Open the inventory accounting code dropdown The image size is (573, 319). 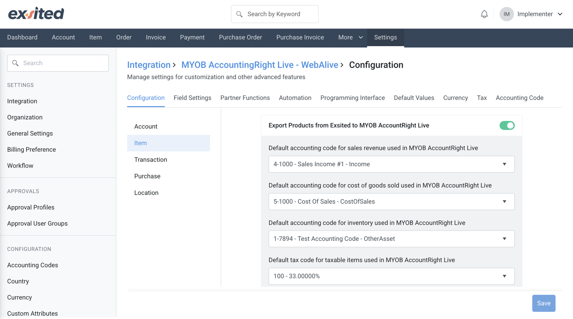pos(392,239)
